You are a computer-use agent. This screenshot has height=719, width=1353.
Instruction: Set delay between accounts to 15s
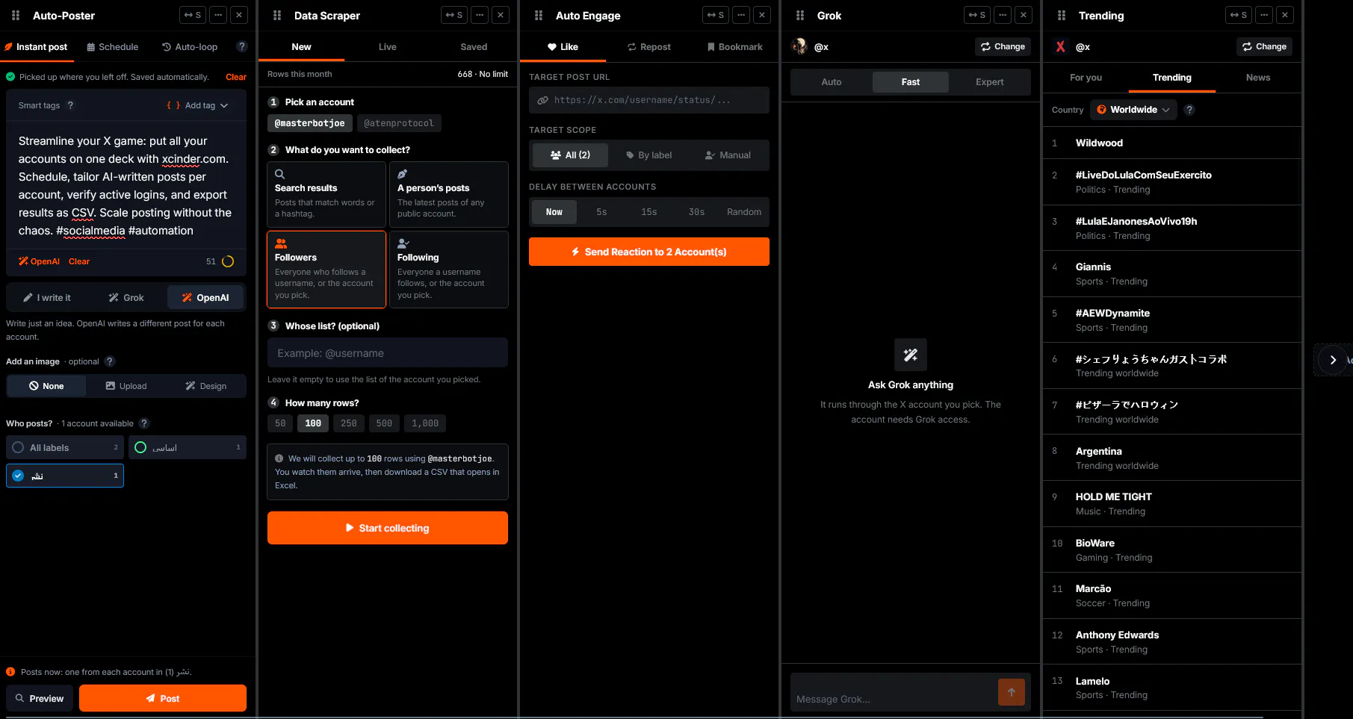pos(648,212)
